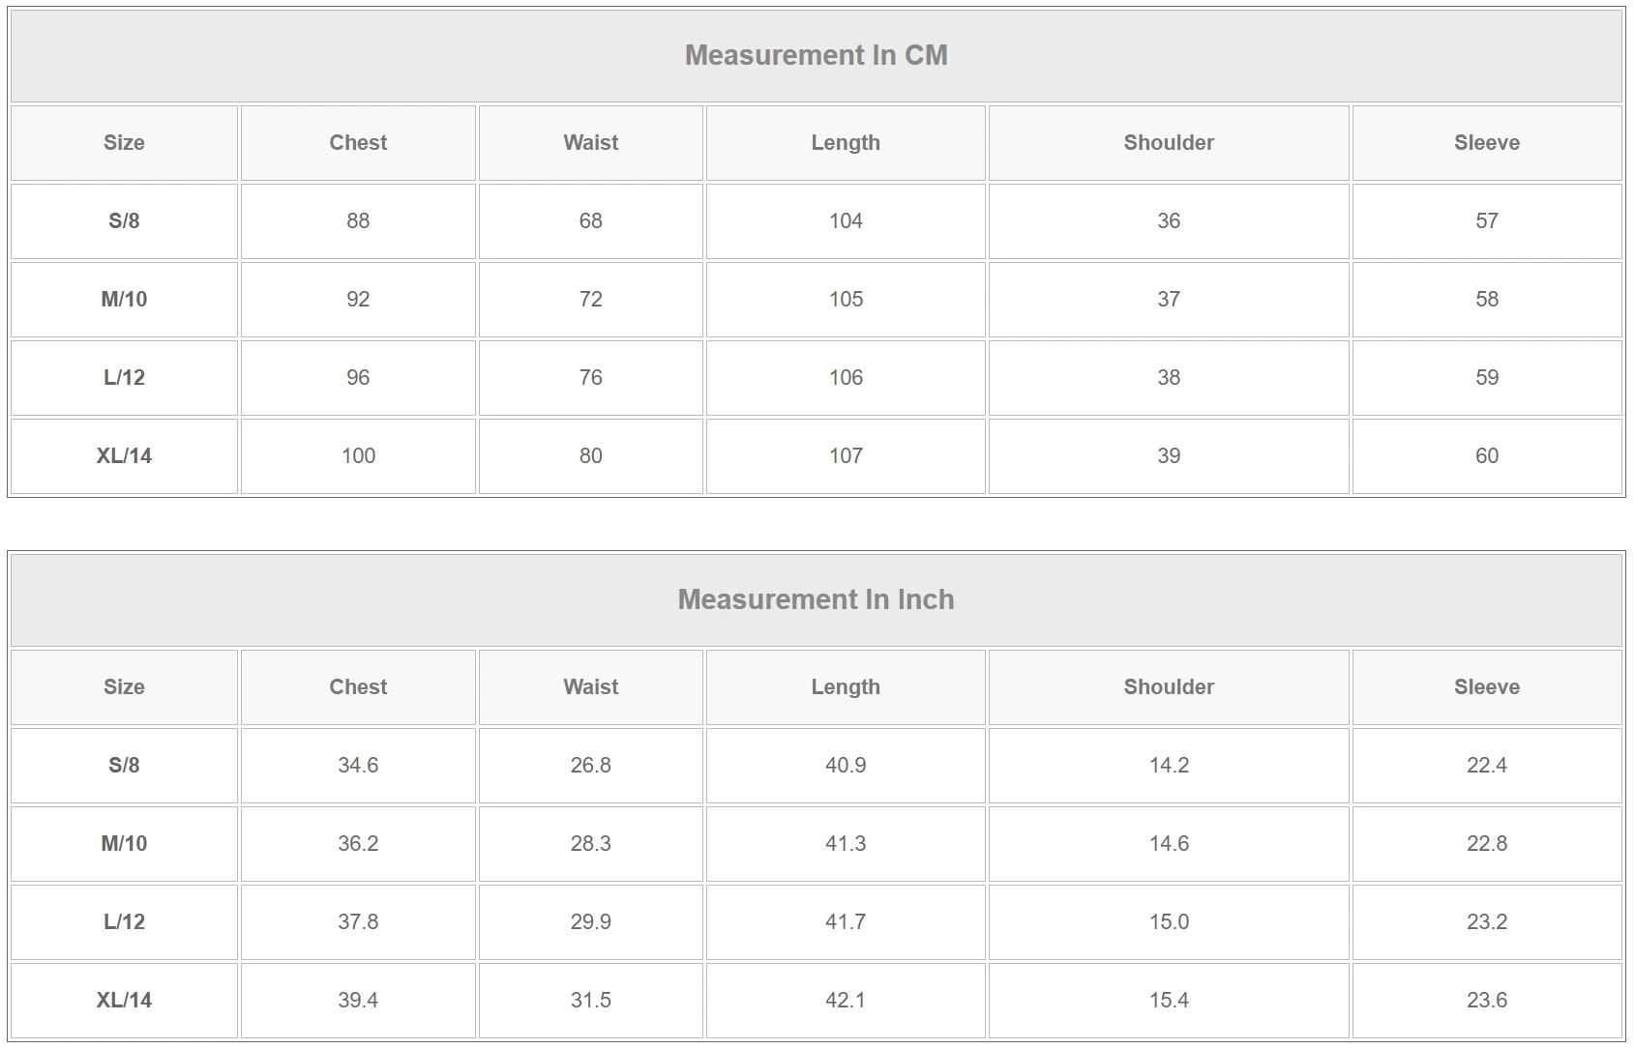Viewport: 1635px width, 1049px height.
Task: Select the XL/14 size label in Inch table
Action: click(x=124, y=1001)
